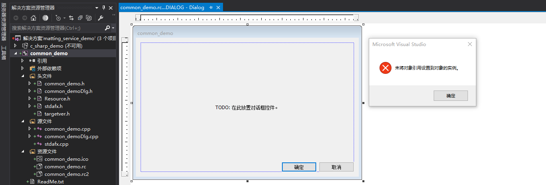This screenshot has width=546, height=185.
Task: Open Properties via the wrench icon
Action: coord(100,18)
